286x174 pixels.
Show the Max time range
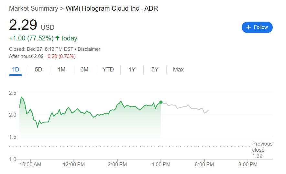[178, 70]
